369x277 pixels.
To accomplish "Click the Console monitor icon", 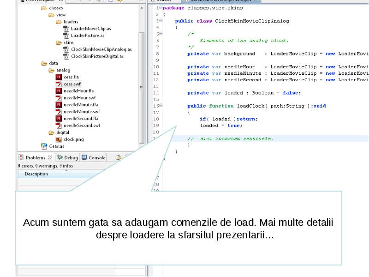I will (x=84, y=157).
